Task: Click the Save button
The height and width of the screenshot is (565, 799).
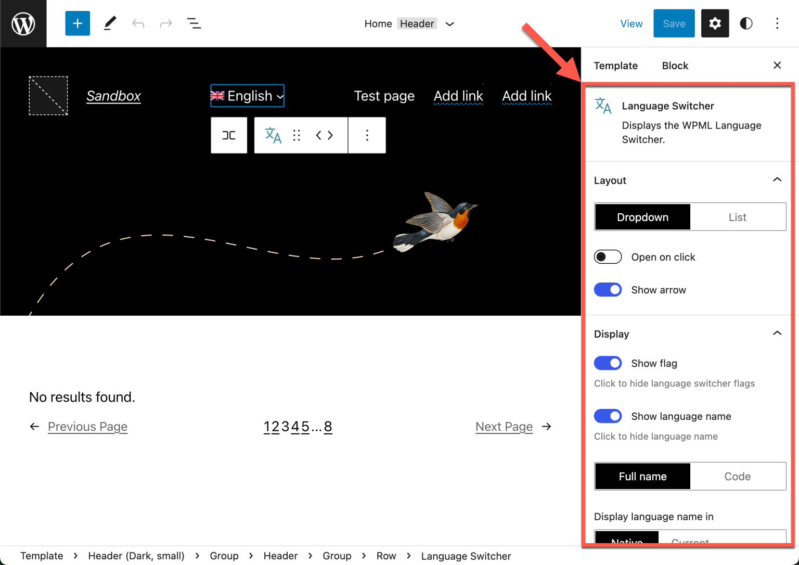Action: pos(674,23)
